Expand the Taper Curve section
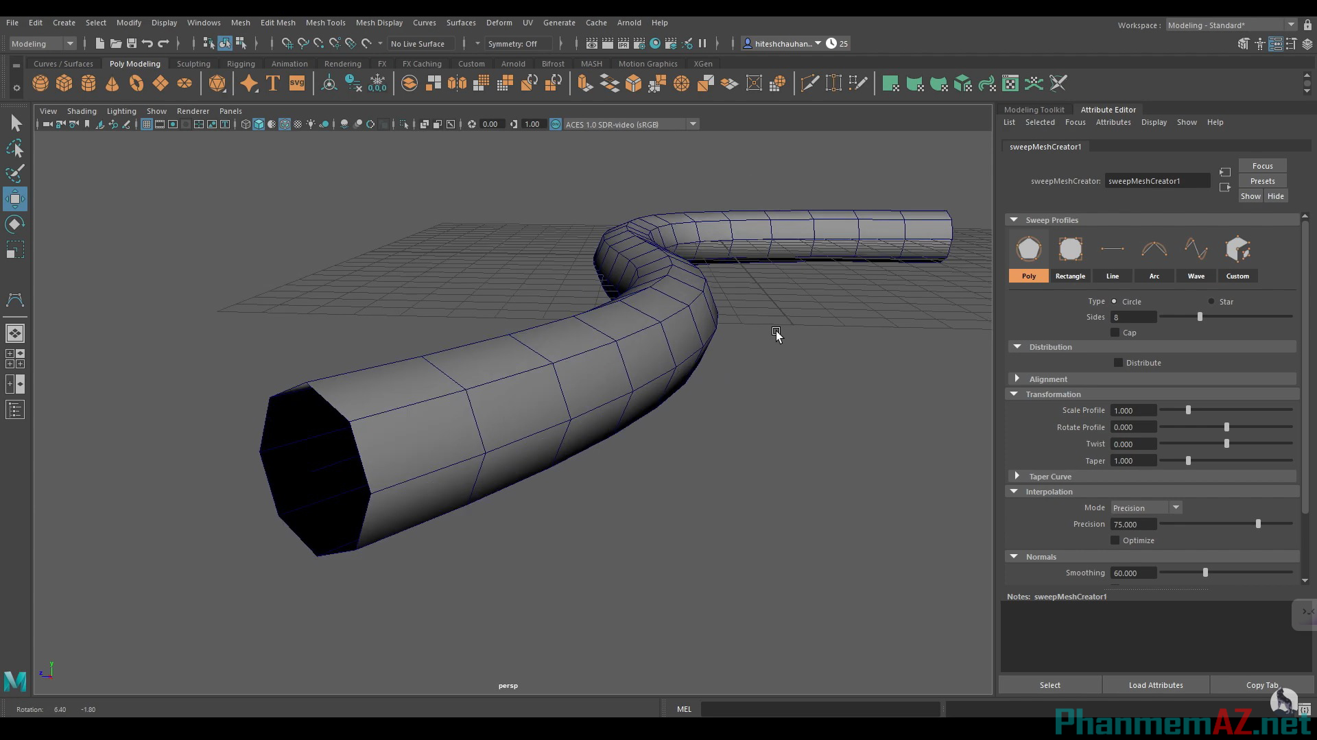Screen dimensions: 1317x740 click(1017, 476)
